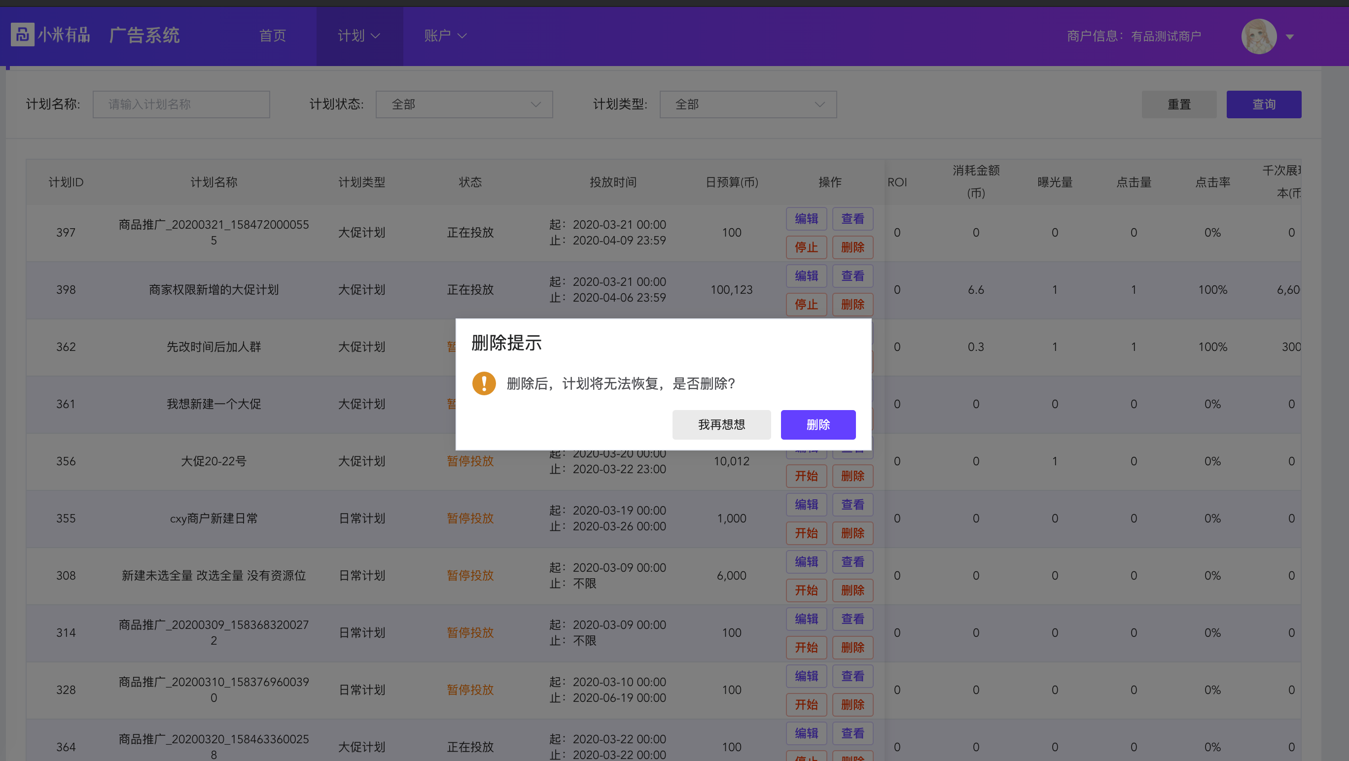This screenshot has width=1349, height=761.
Task: Click the 计划名称 input field
Action: point(181,104)
